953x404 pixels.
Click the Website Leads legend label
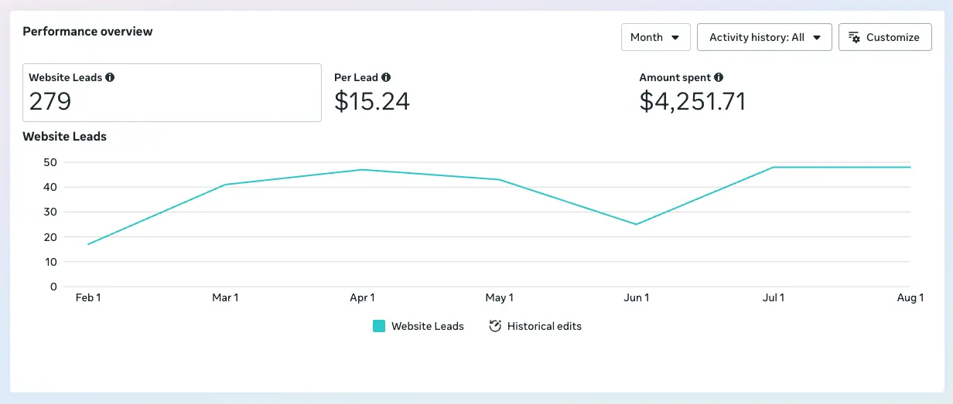(x=428, y=326)
